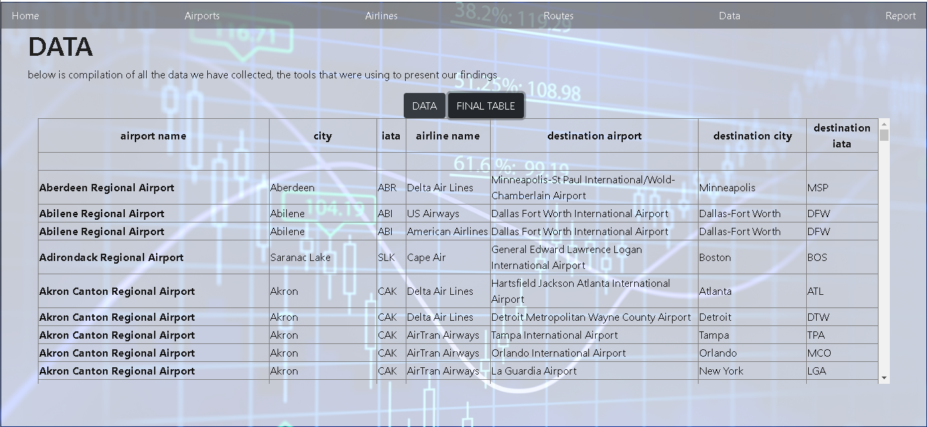Click the Aberdeen city cell

[x=323, y=187]
